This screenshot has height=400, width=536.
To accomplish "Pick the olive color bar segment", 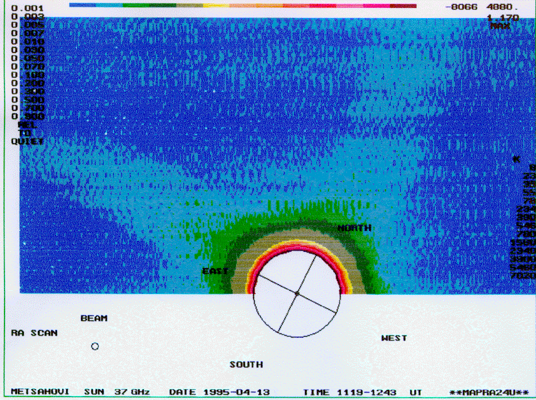I will coord(190,6).
